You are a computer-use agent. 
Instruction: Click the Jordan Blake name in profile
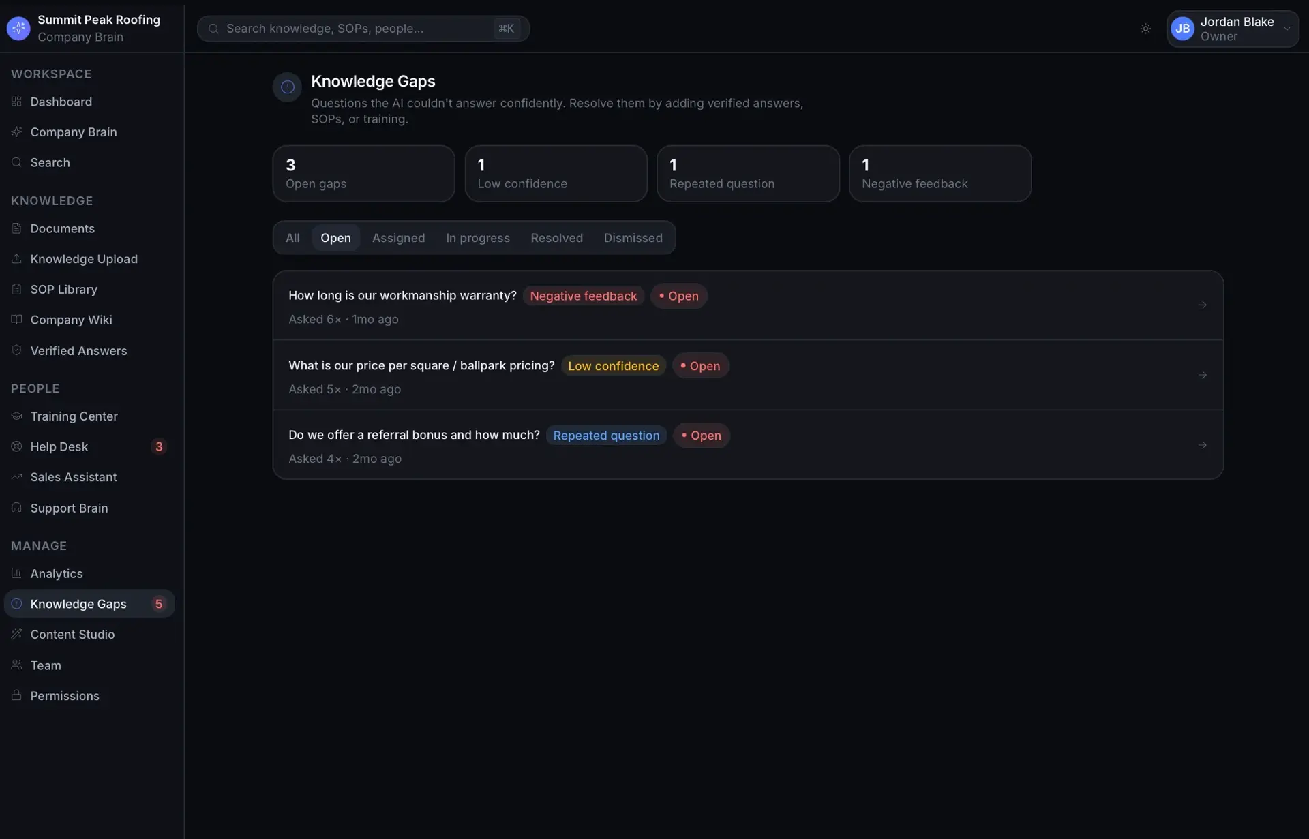[1237, 22]
